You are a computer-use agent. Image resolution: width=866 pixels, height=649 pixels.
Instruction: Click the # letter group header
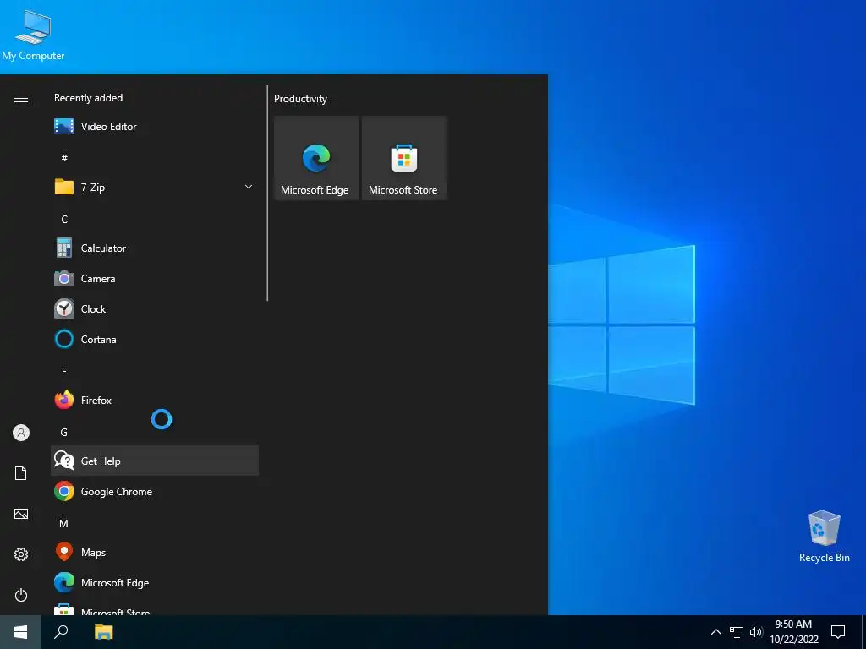pyautogui.click(x=64, y=158)
